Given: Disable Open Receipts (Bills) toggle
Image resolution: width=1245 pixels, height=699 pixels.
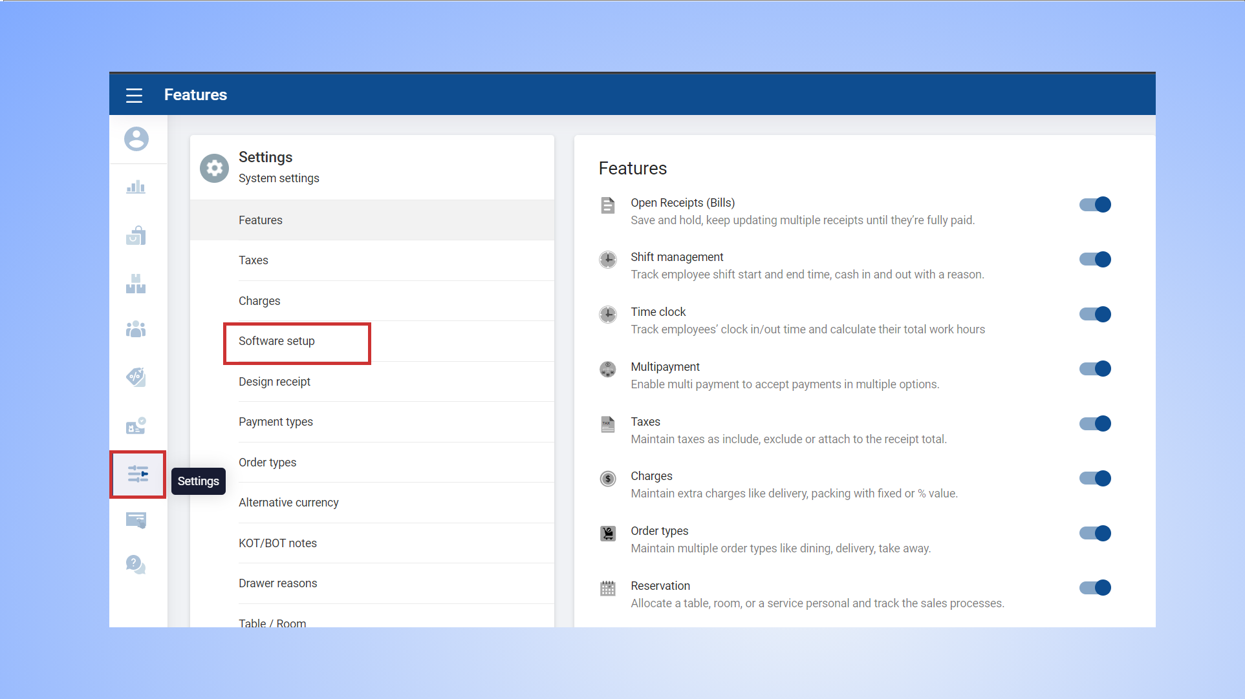Looking at the screenshot, I should (x=1095, y=205).
